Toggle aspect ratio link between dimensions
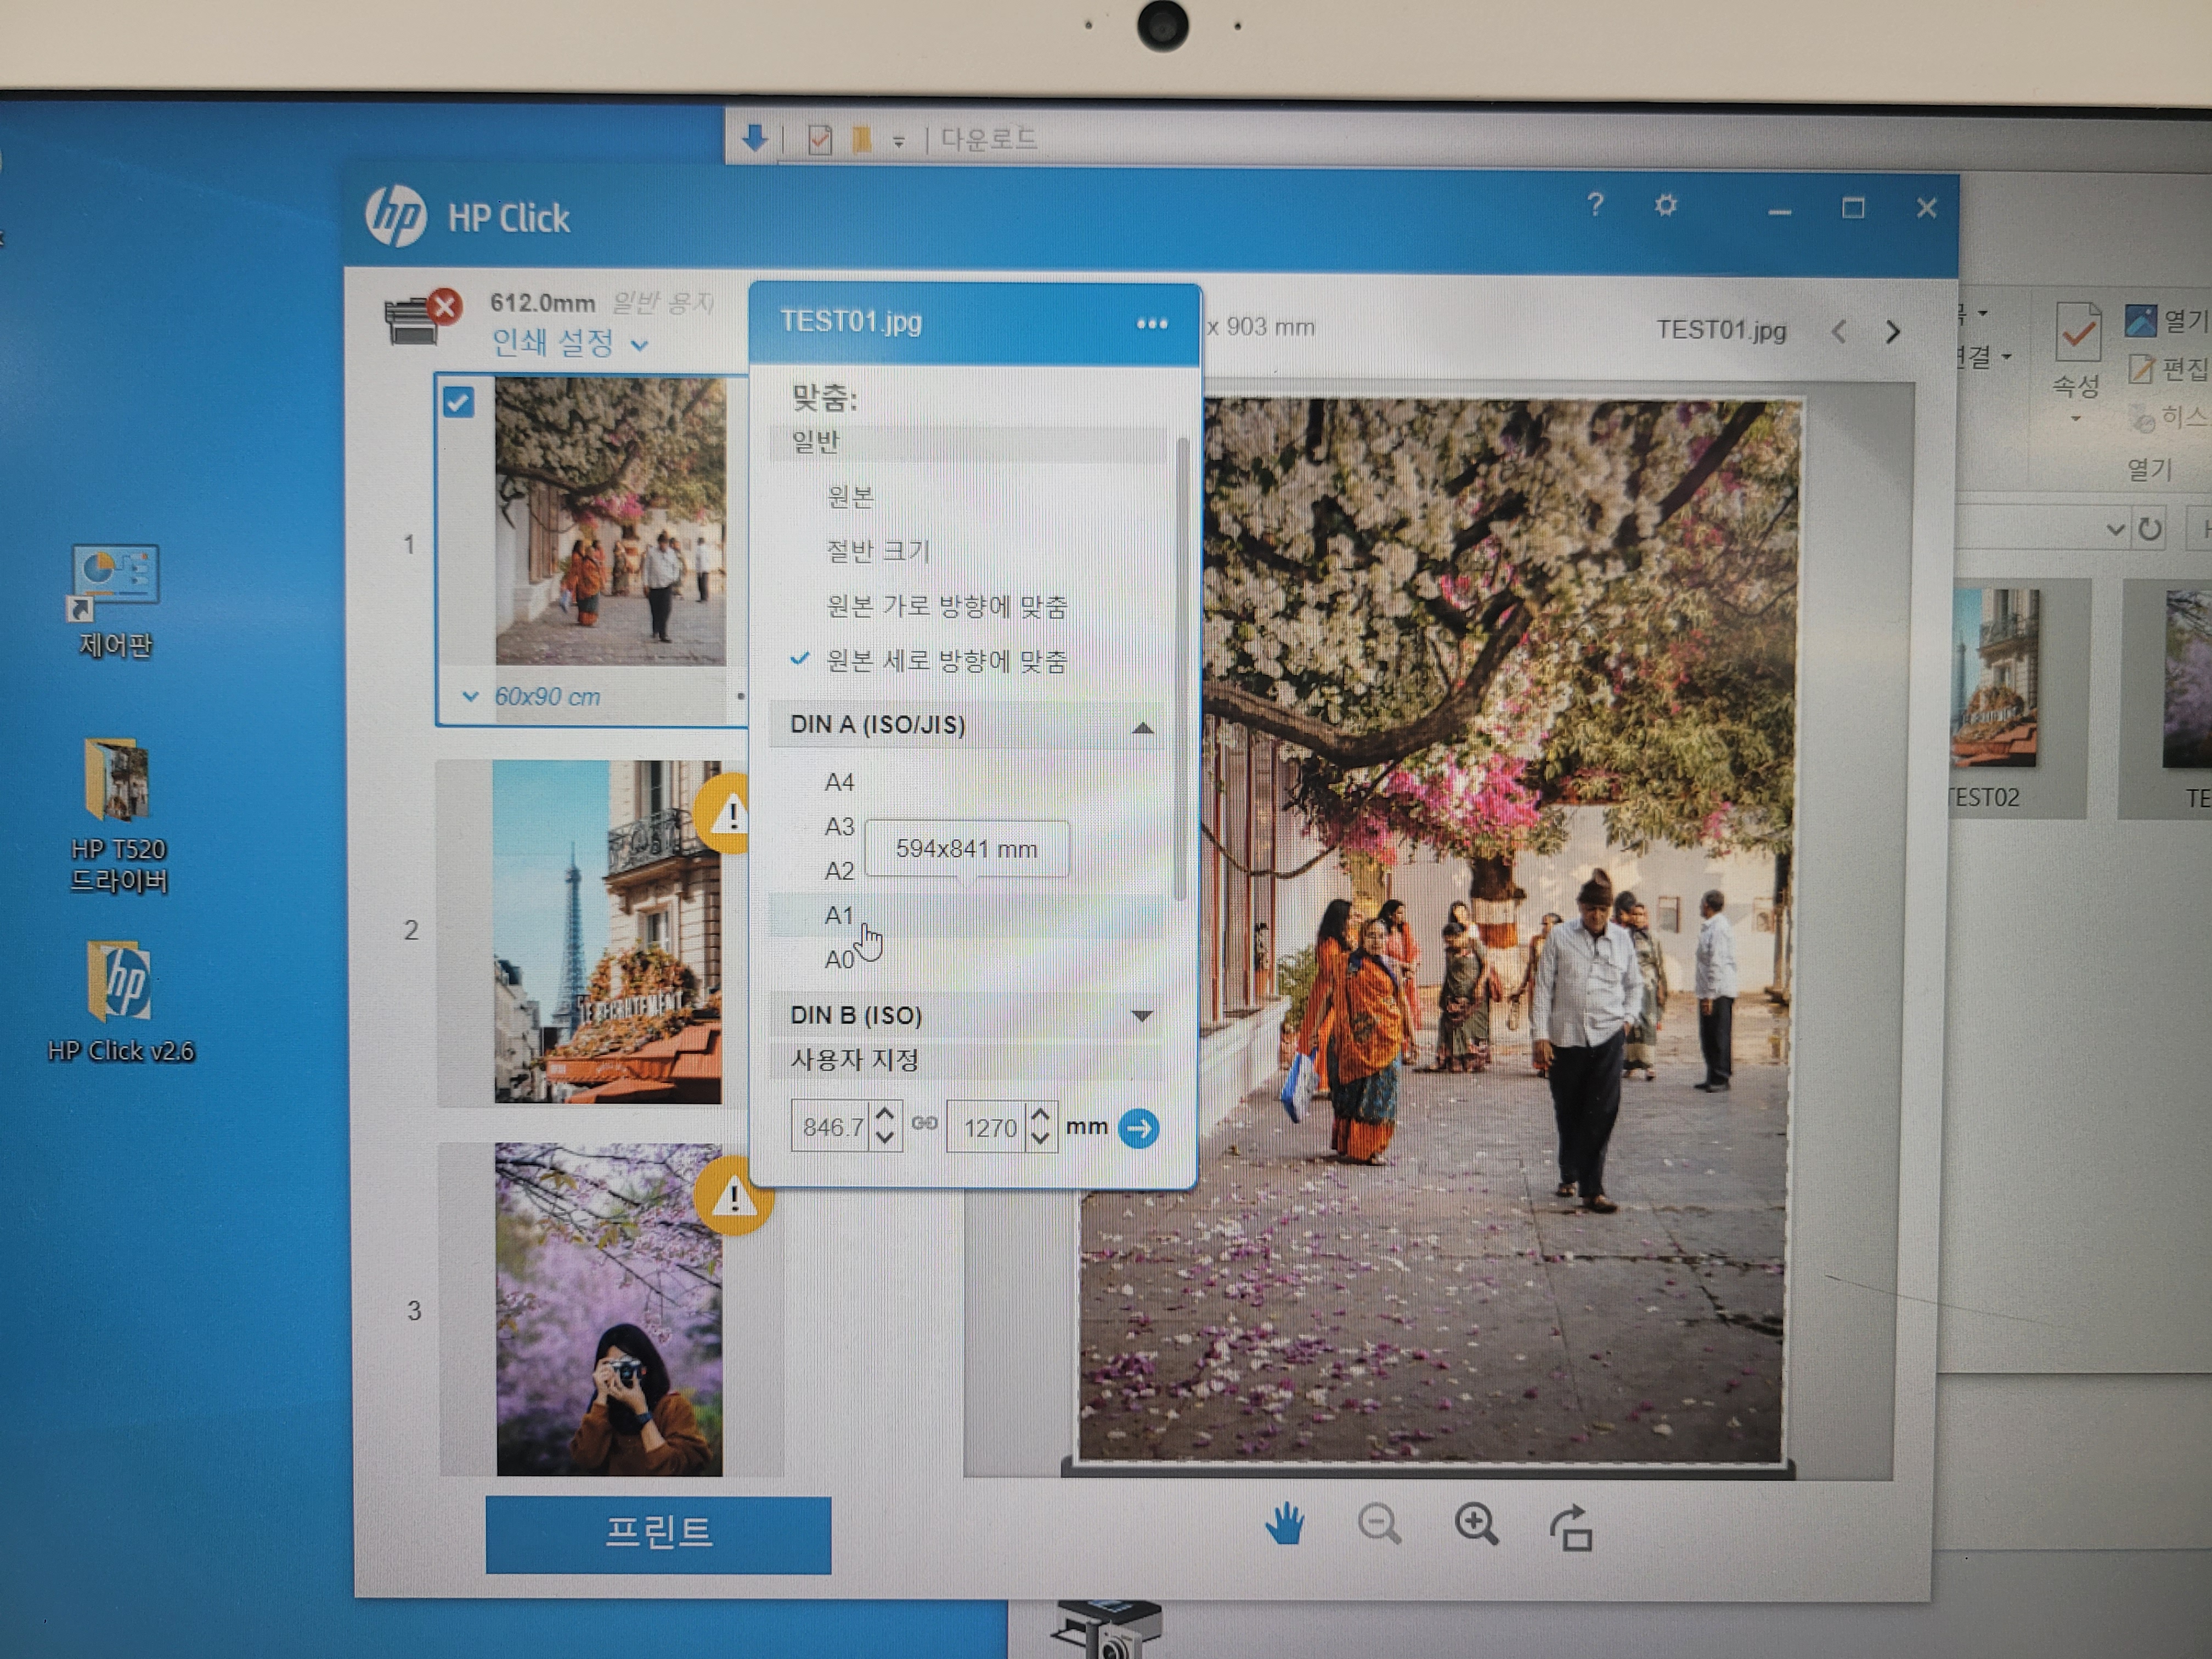The height and width of the screenshot is (1659, 2212). click(925, 1124)
